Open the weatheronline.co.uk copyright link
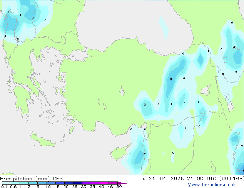 (211, 185)
